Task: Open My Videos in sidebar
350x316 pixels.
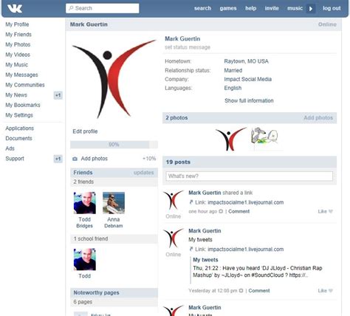Action: (18, 55)
